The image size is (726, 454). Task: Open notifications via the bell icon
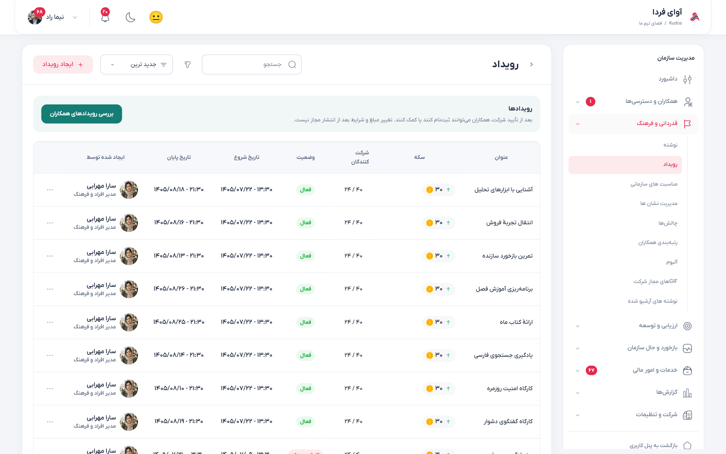(x=105, y=17)
